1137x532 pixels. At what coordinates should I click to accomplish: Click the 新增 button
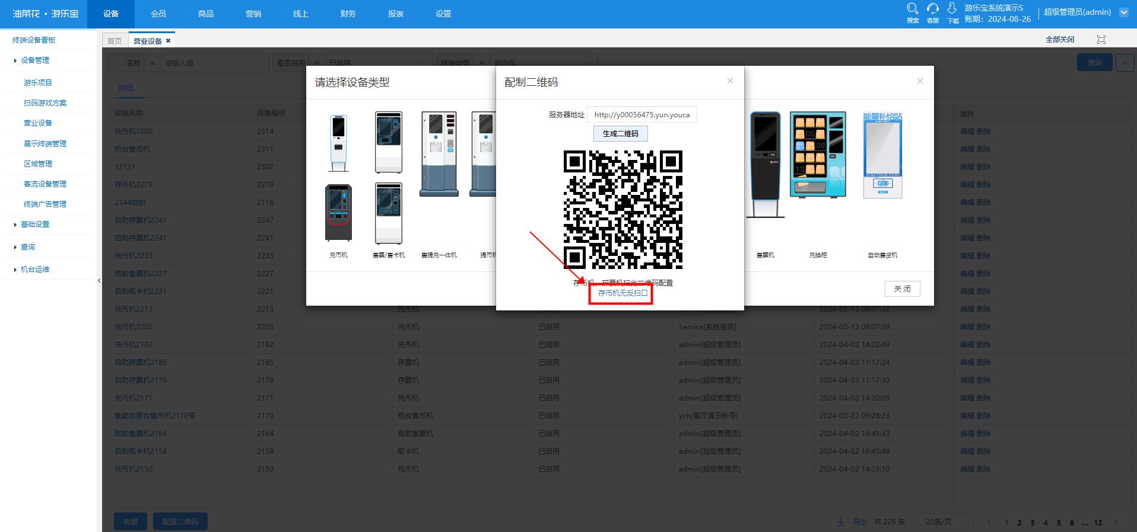(x=131, y=522)
